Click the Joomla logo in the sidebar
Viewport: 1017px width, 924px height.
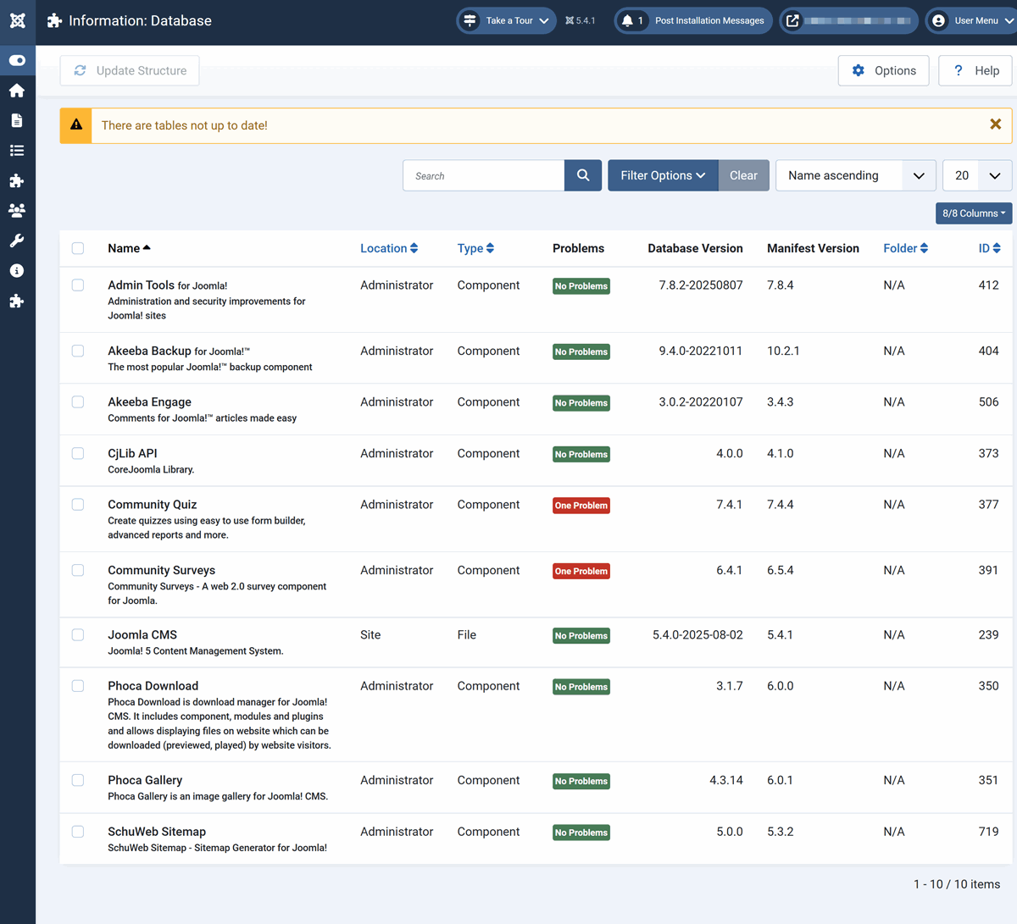click(17, 20)
